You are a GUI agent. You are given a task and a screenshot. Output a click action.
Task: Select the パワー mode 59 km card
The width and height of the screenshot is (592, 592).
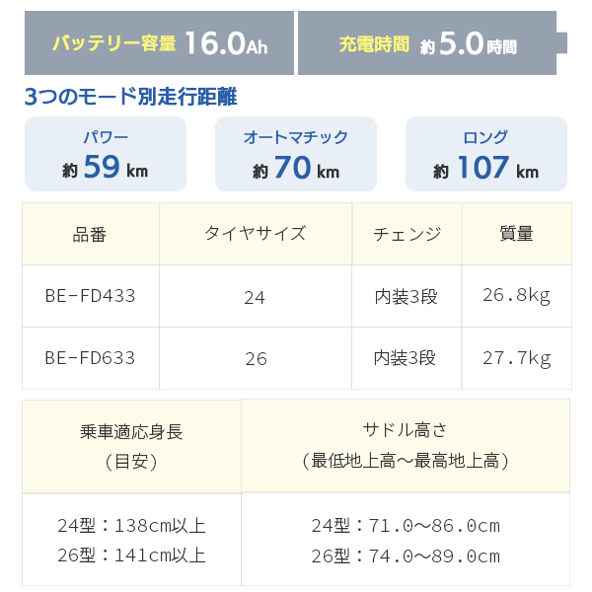(106, 154)
